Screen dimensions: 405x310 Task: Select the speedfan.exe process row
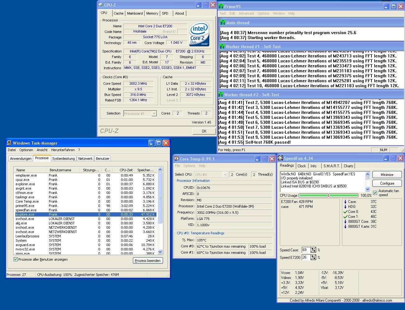pyautogui.click(x=85, y=210)
